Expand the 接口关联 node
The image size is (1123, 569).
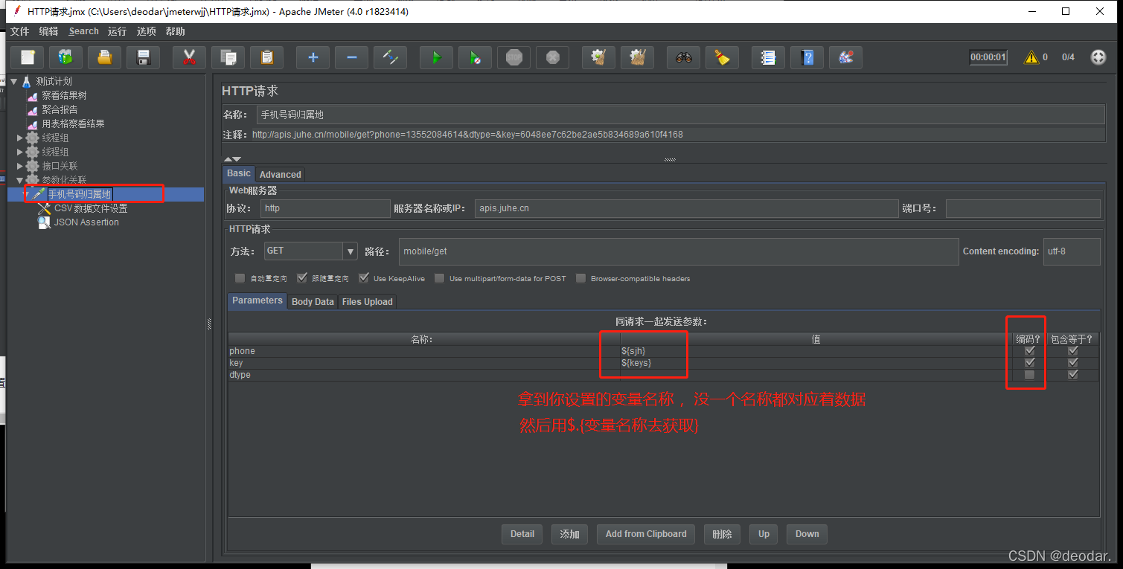tap(20, 166)
